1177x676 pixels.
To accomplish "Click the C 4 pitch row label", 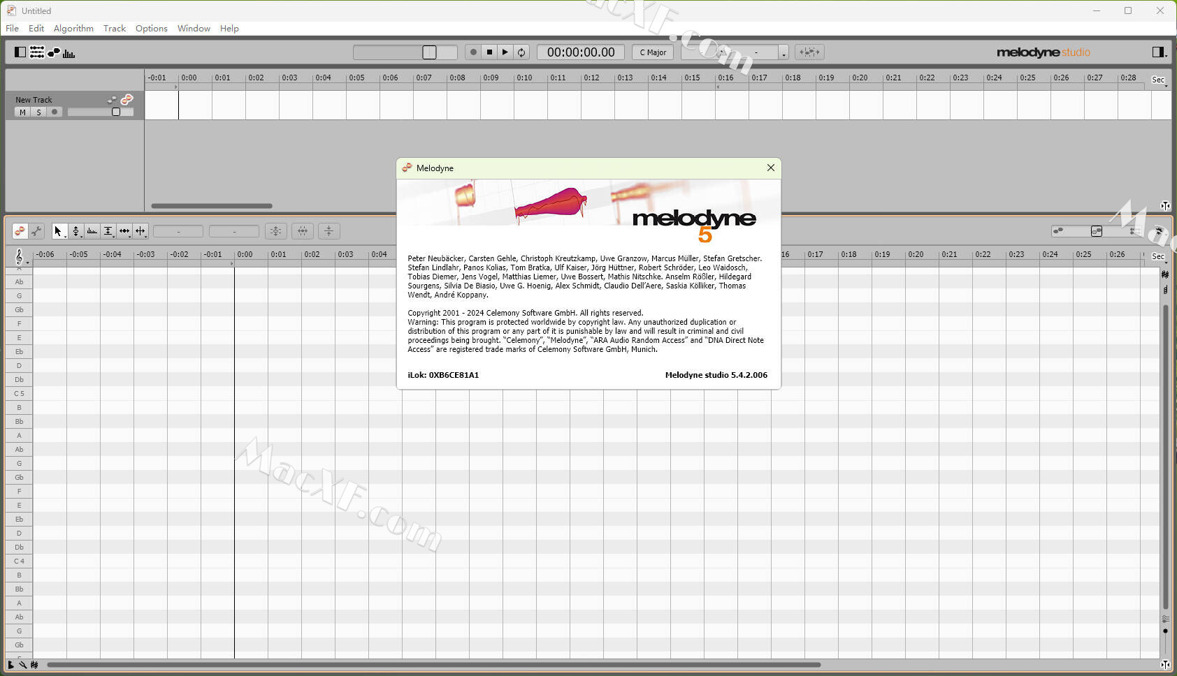I will pyautogui.click(x=19, y=561).
